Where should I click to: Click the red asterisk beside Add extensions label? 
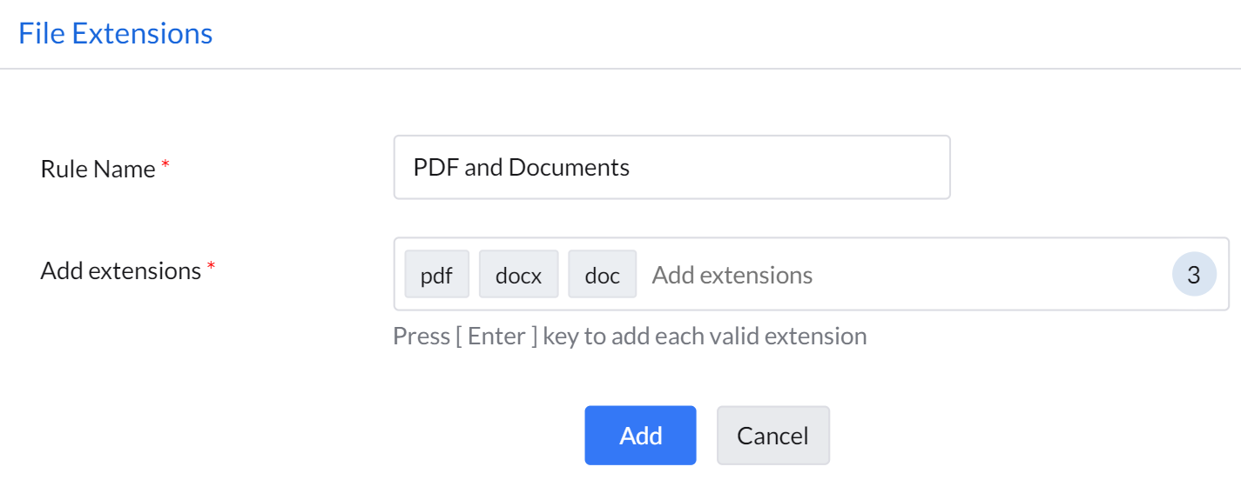point(211,267)
